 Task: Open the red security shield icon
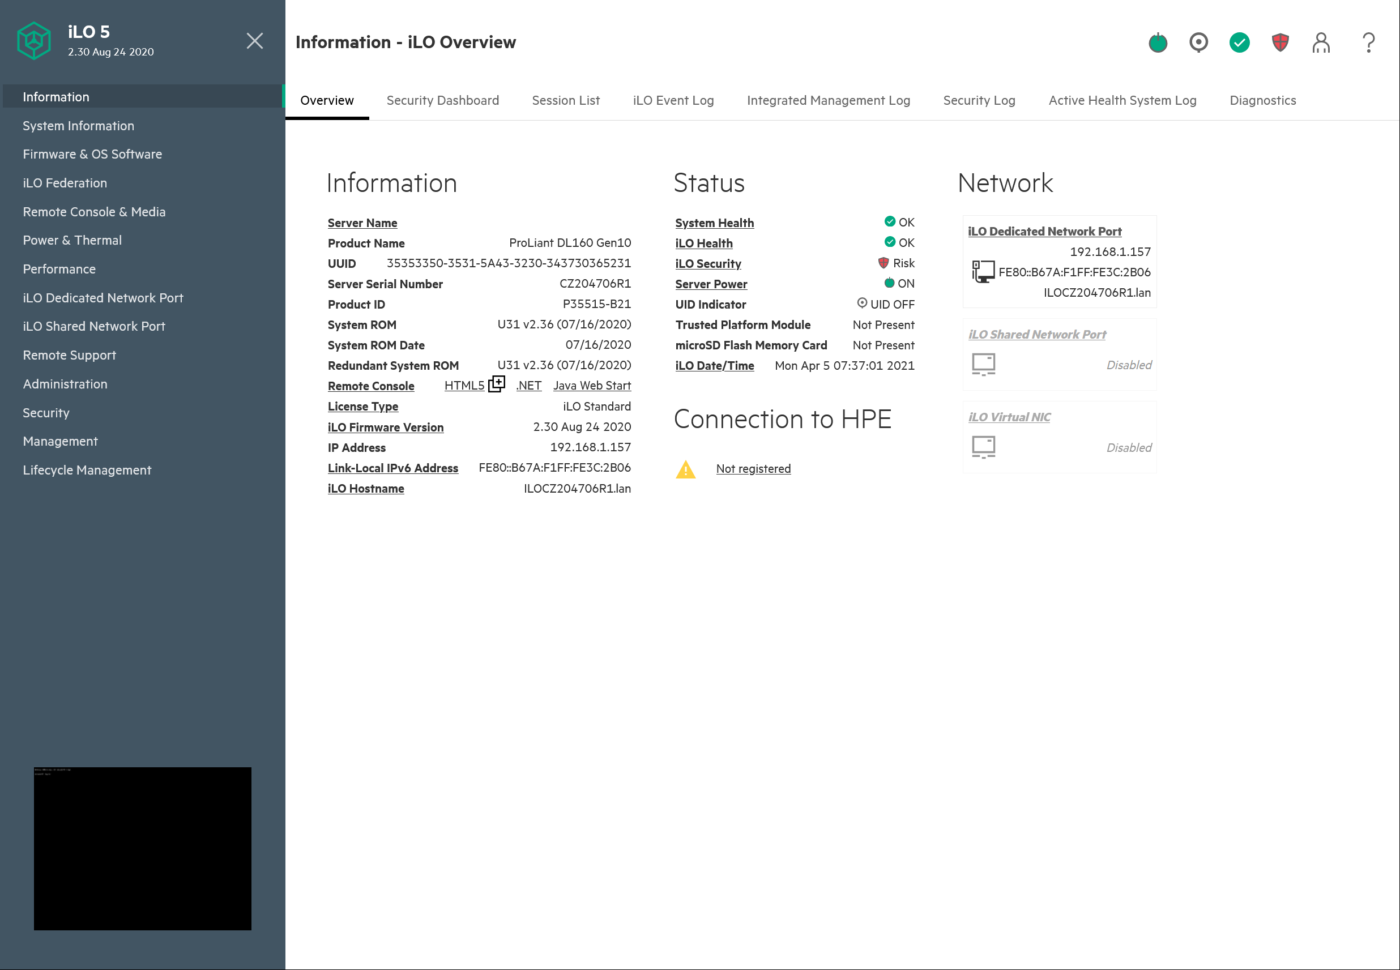pos(1279,42)
